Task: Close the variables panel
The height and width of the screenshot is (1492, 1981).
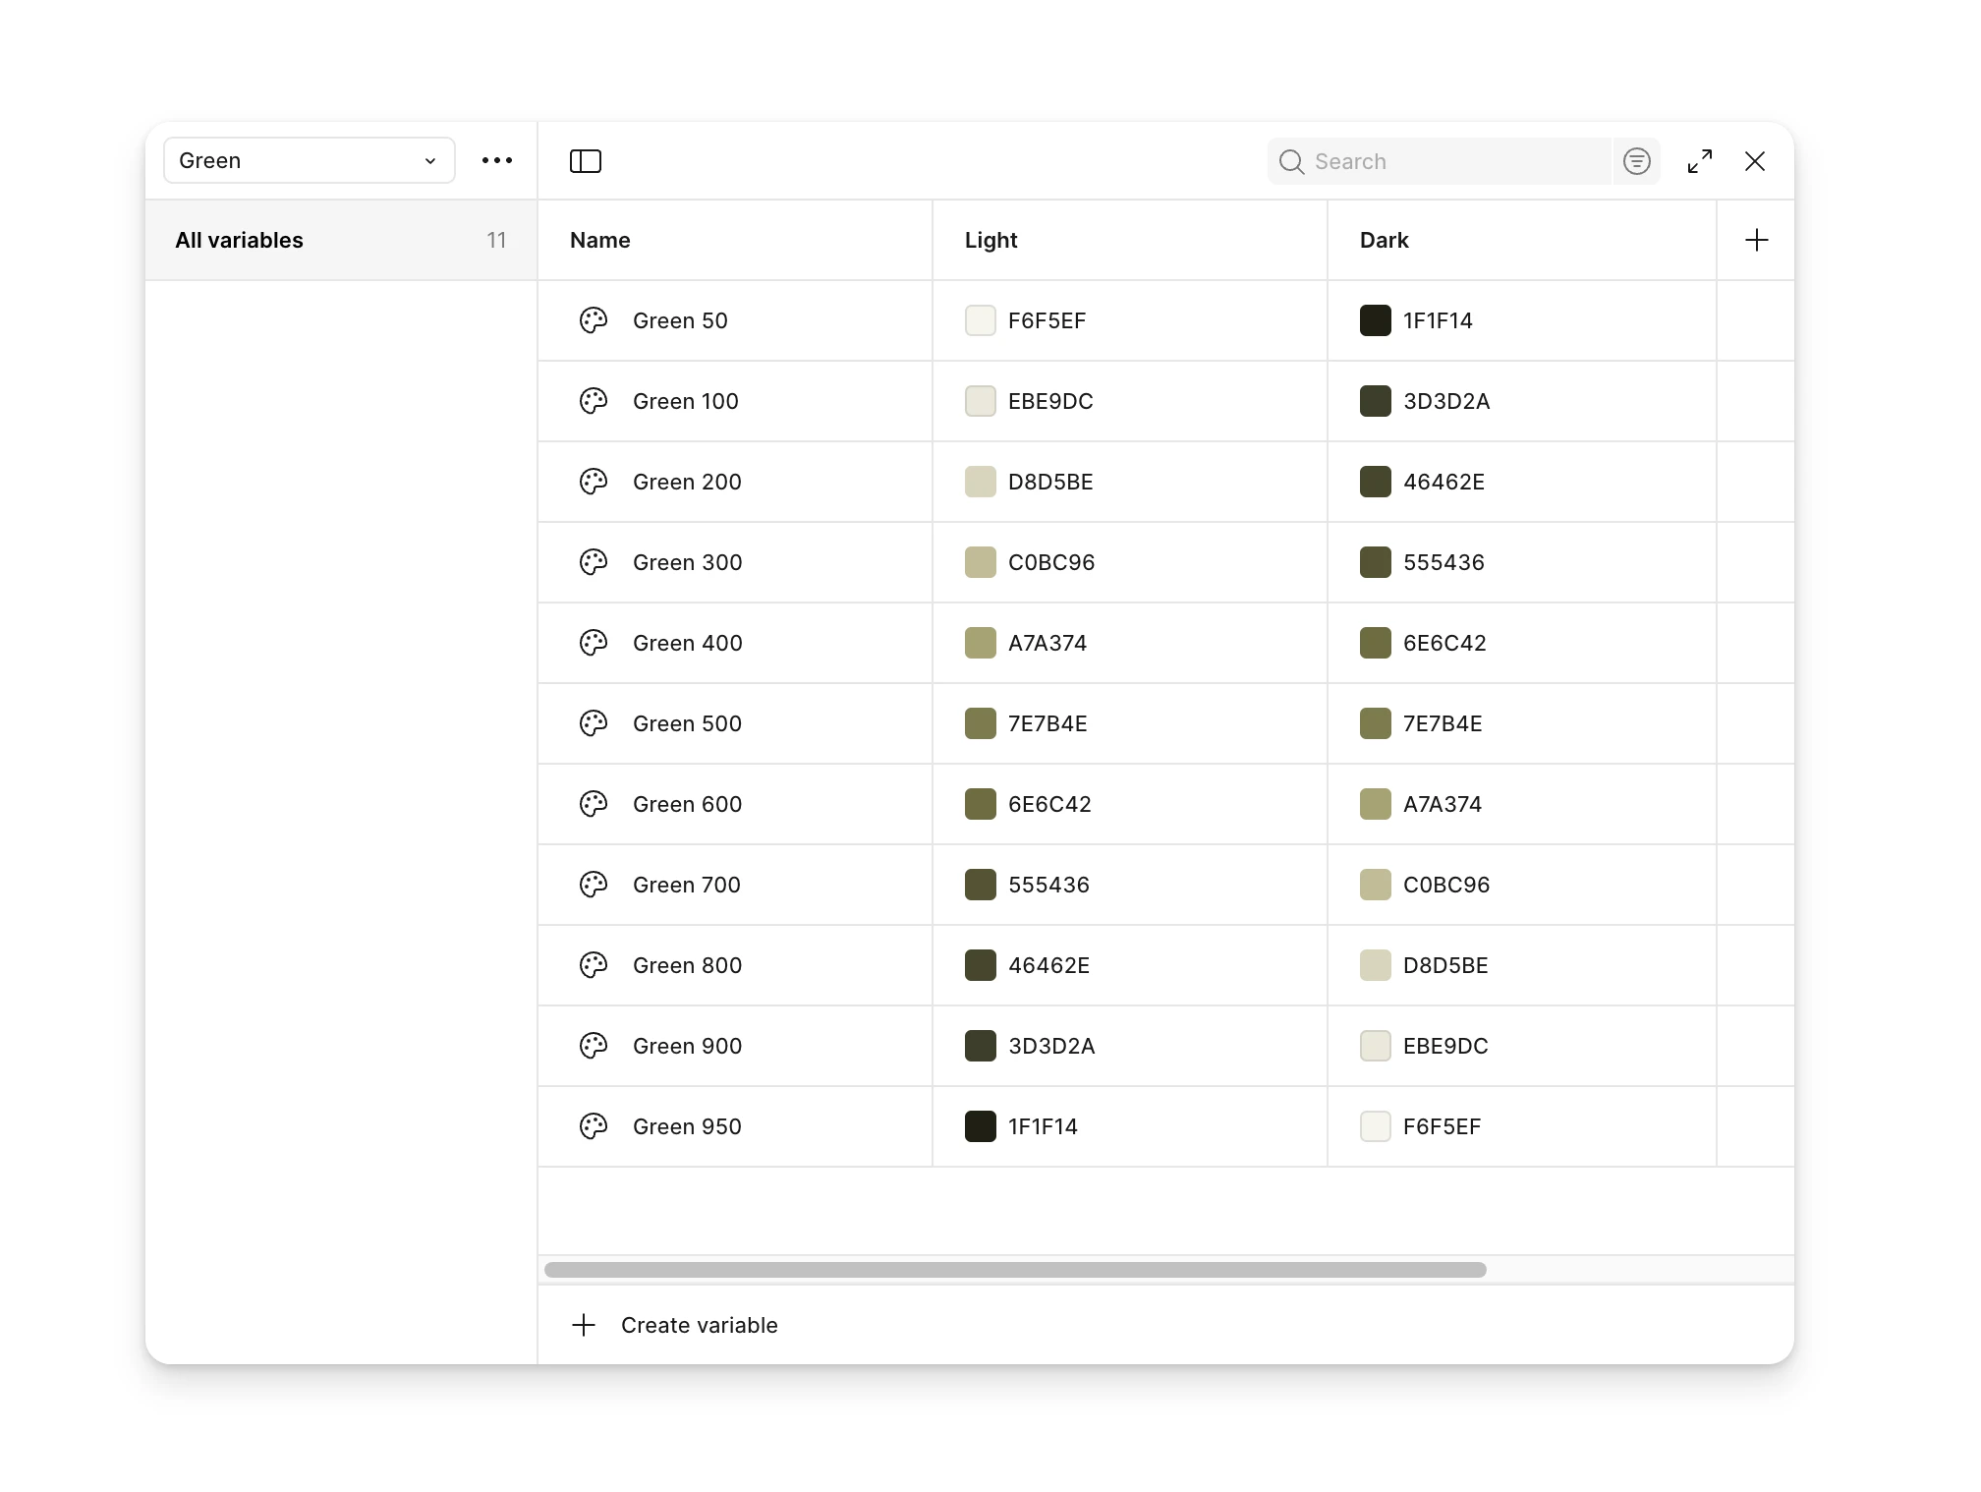Action: click(1754, 161)
